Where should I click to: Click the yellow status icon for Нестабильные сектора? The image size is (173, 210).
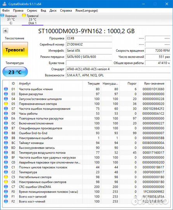(6, 177)
